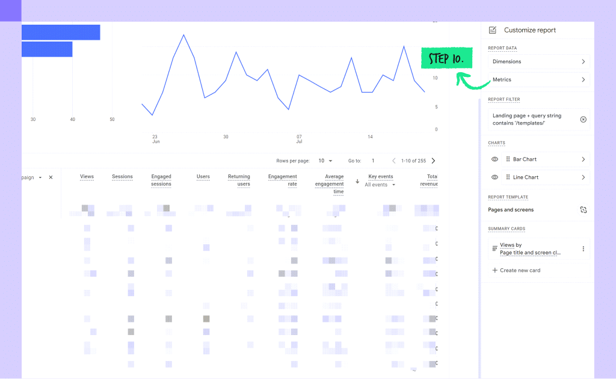Remove the Landing page report filter
Image resolution: width=616 pixels, height=379 pixels.
(583, 119)
